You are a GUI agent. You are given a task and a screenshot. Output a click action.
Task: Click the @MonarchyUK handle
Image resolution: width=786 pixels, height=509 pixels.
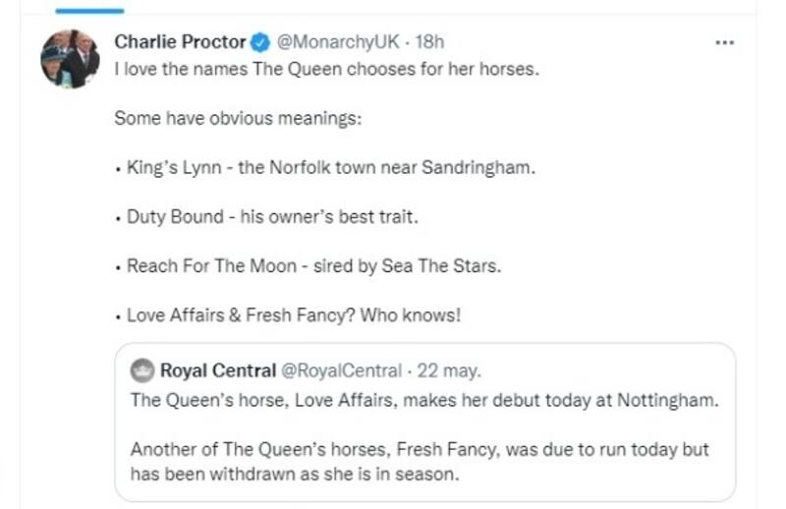click(330, 42)
